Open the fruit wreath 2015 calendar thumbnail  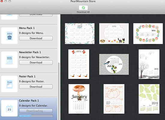point(148,33)
